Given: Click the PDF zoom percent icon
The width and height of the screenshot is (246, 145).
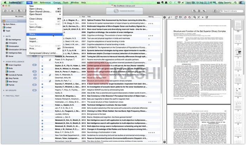Looking at the screenshot, I should tap(199, 17).
